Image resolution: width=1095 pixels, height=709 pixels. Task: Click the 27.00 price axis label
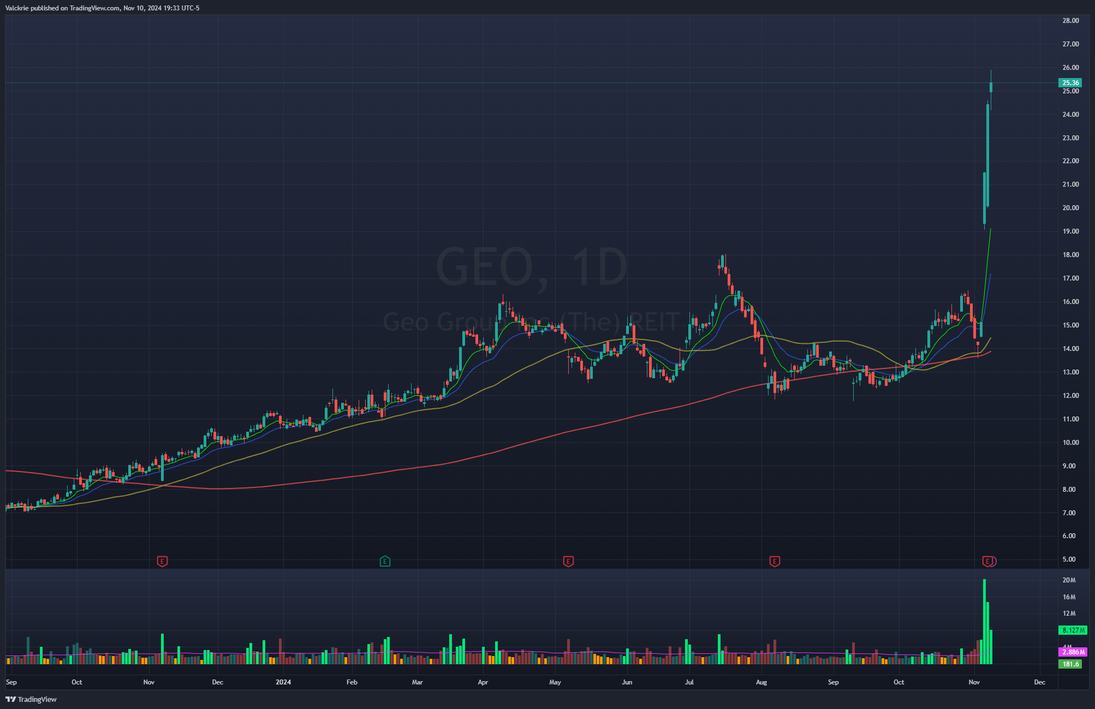point(1070,44)
